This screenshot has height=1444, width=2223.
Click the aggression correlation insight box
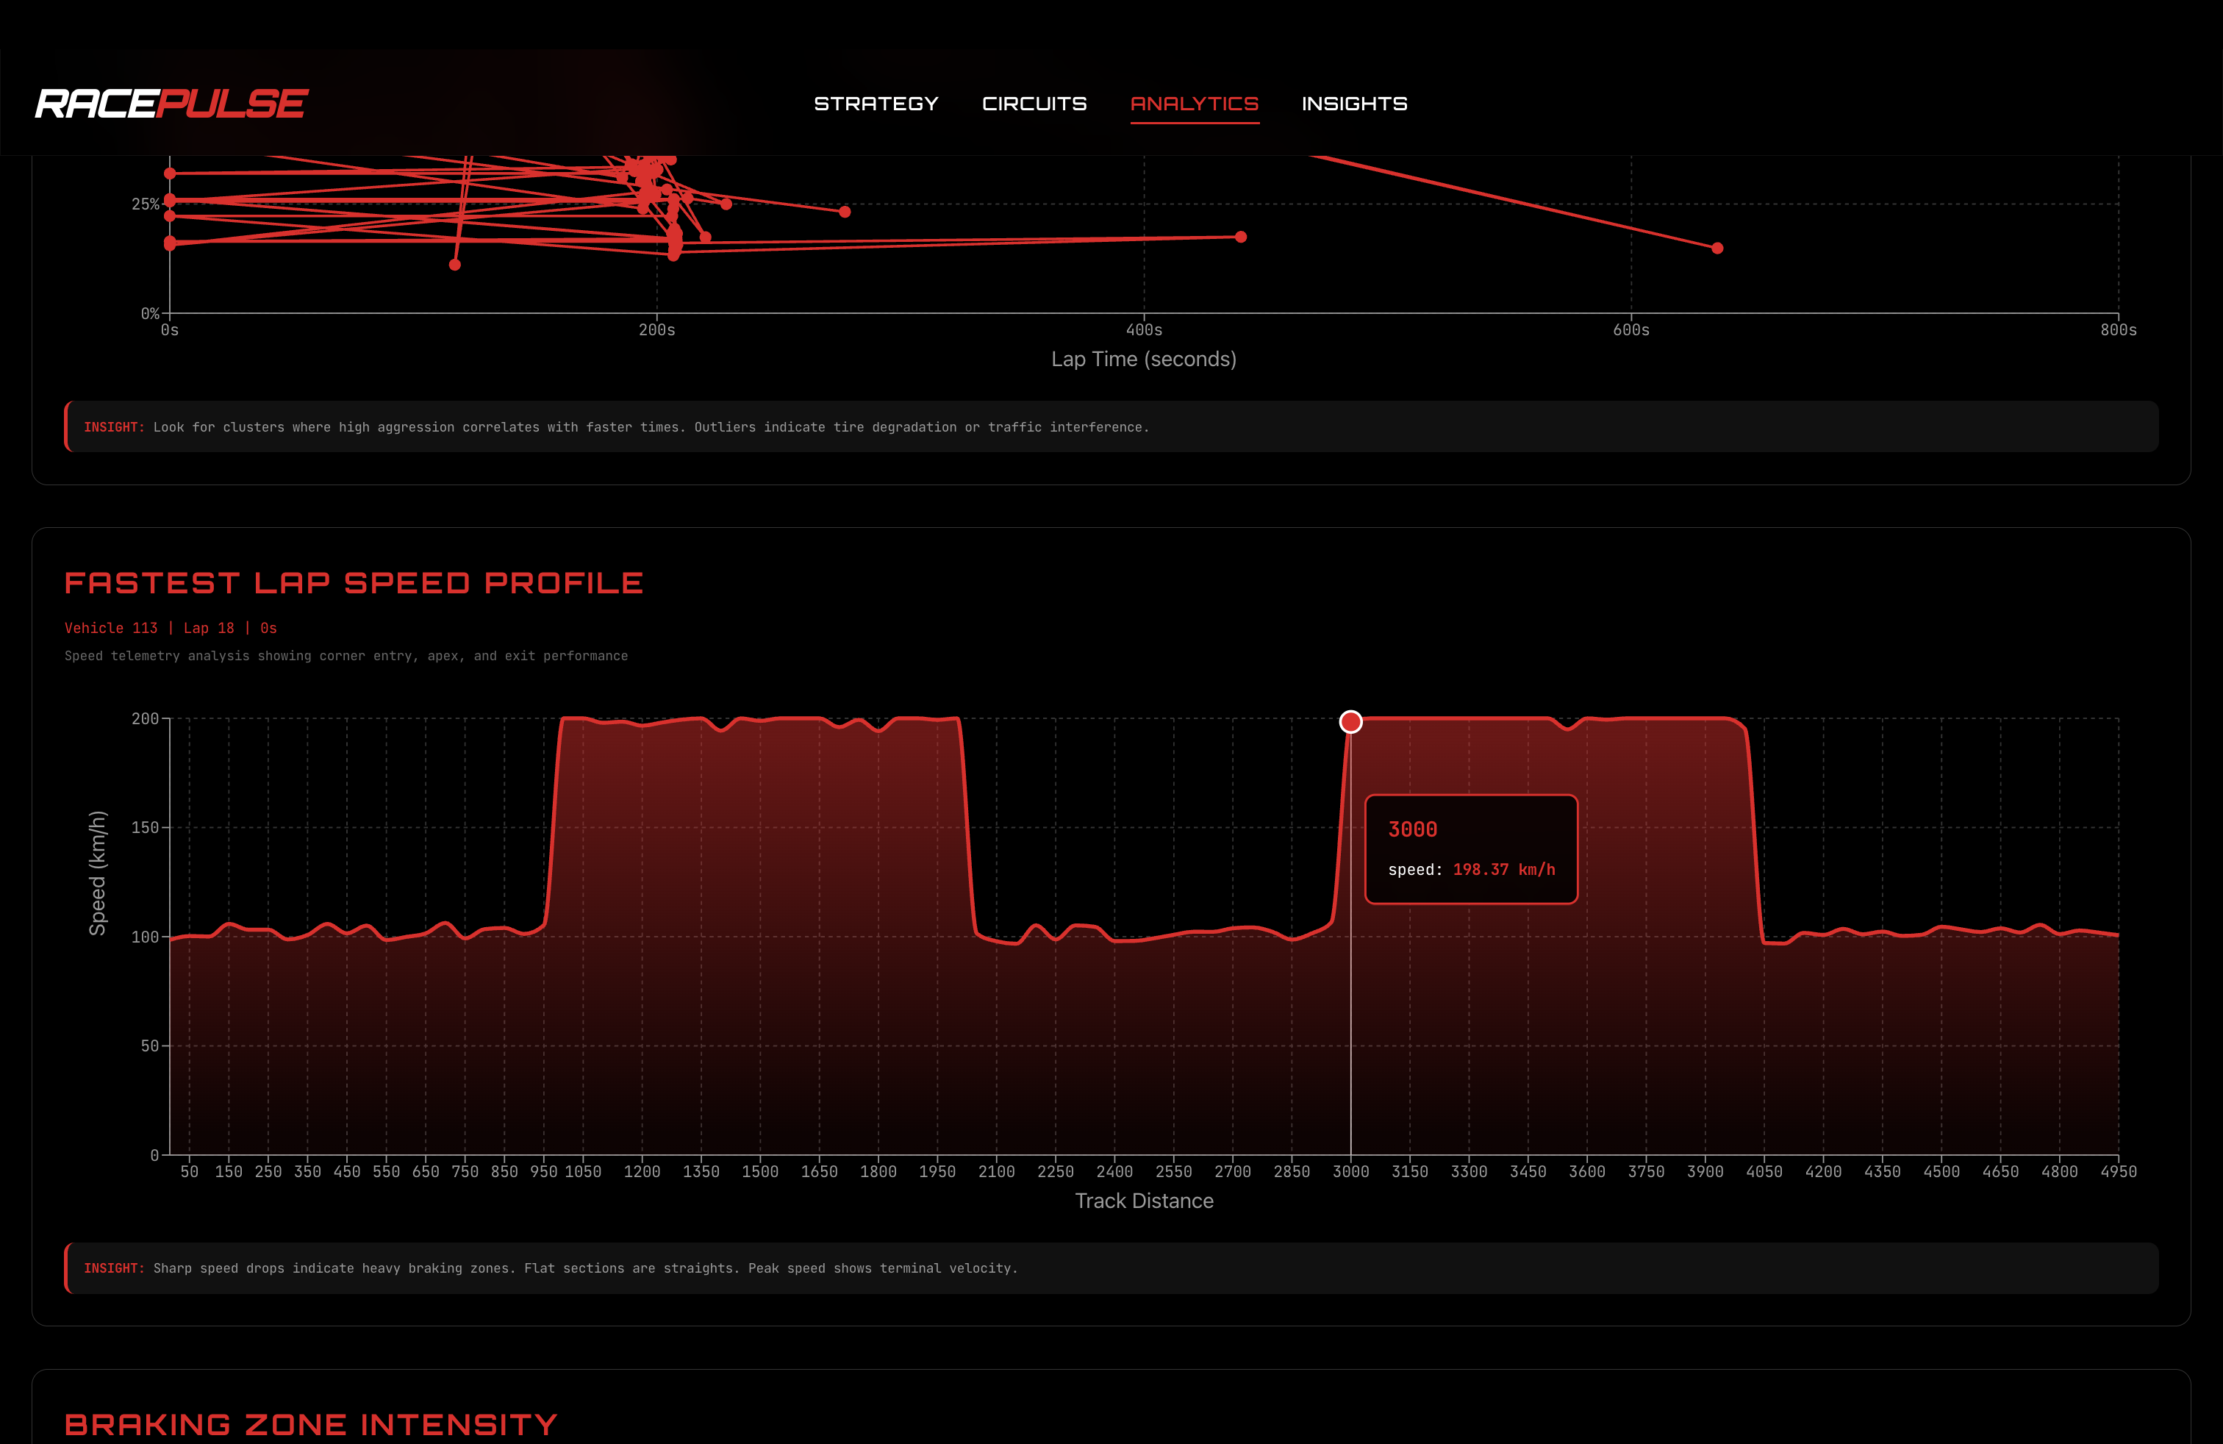[x=1111, y=427]
